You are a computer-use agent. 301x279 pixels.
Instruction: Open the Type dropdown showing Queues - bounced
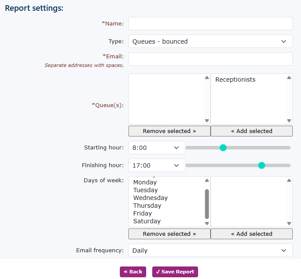(210, 41)
